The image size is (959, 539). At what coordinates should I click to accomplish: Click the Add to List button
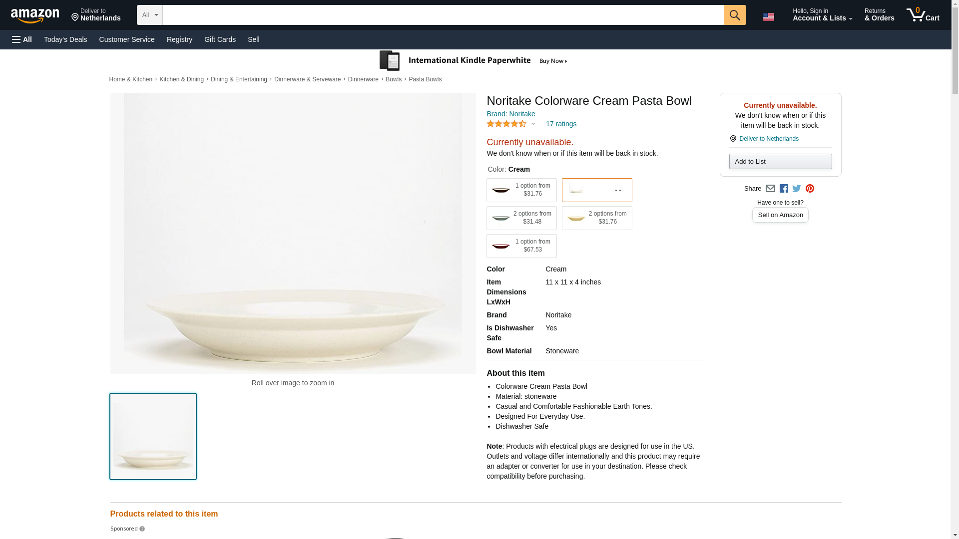[780, 162]
